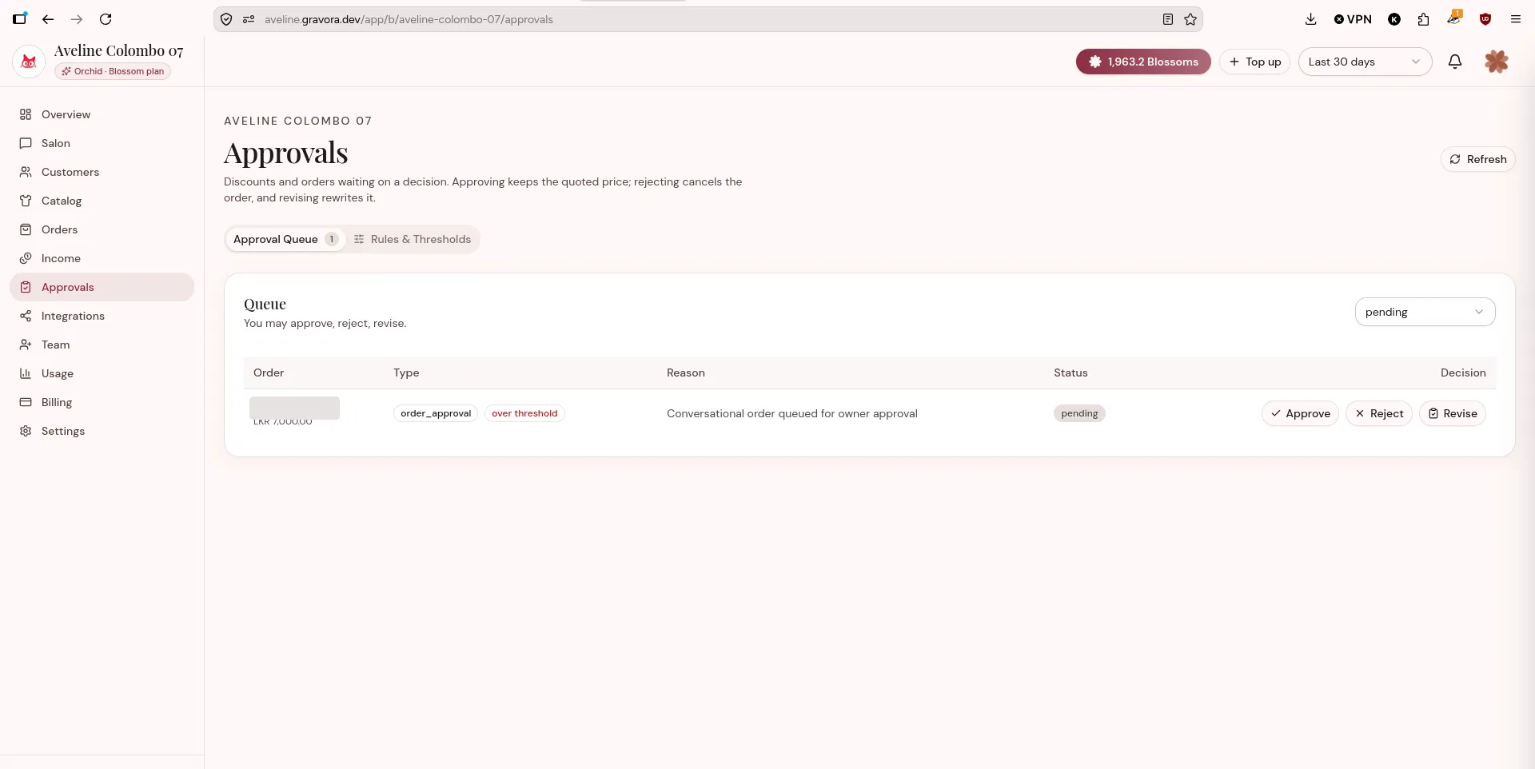Select Approvals in the sidebar
Viewport: 1535px width, 769px height.
coord(102,287)
